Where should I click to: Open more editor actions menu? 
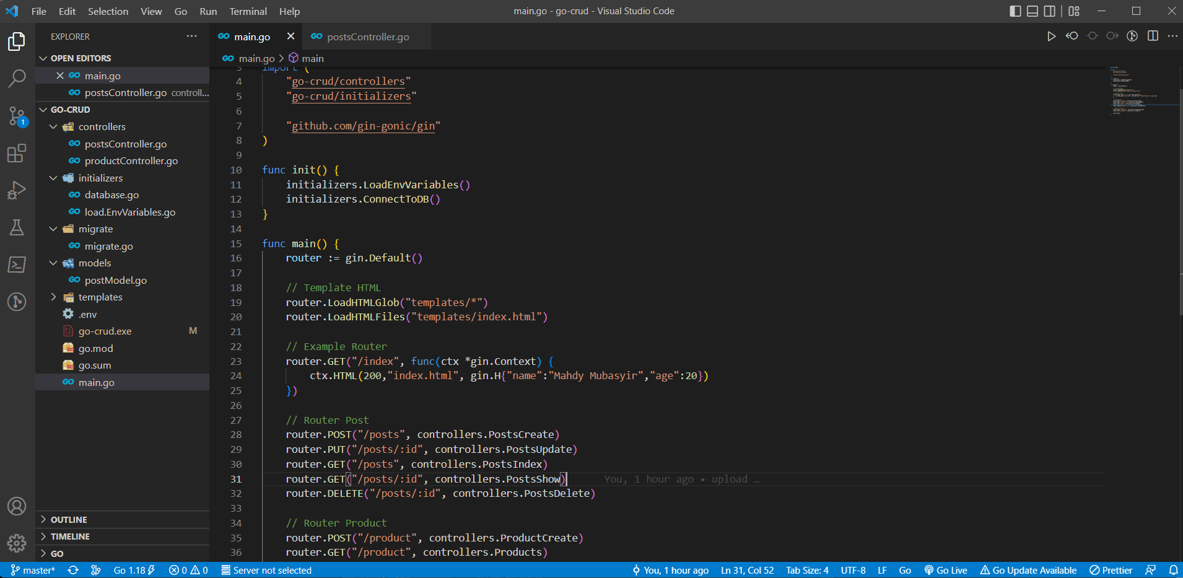click(1172, 36)
